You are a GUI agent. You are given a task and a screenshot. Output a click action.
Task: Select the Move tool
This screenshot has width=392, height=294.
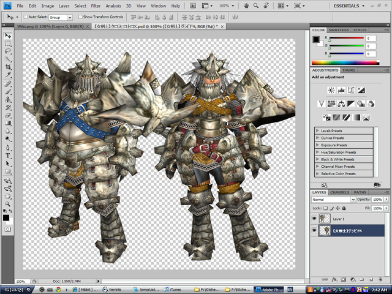coord(8,36)
